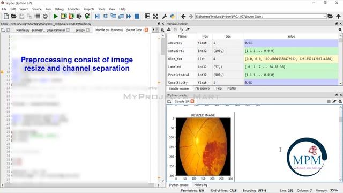Search variables magnifier in Variable explorer
Viewport: 343px width, 193px height.
coord(340,29)
